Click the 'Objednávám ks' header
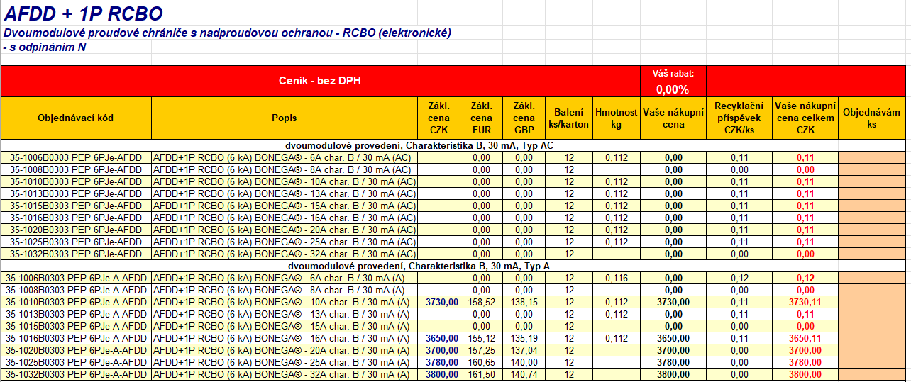The width and height of the screenshot is (911, 382). pos(872,118)
